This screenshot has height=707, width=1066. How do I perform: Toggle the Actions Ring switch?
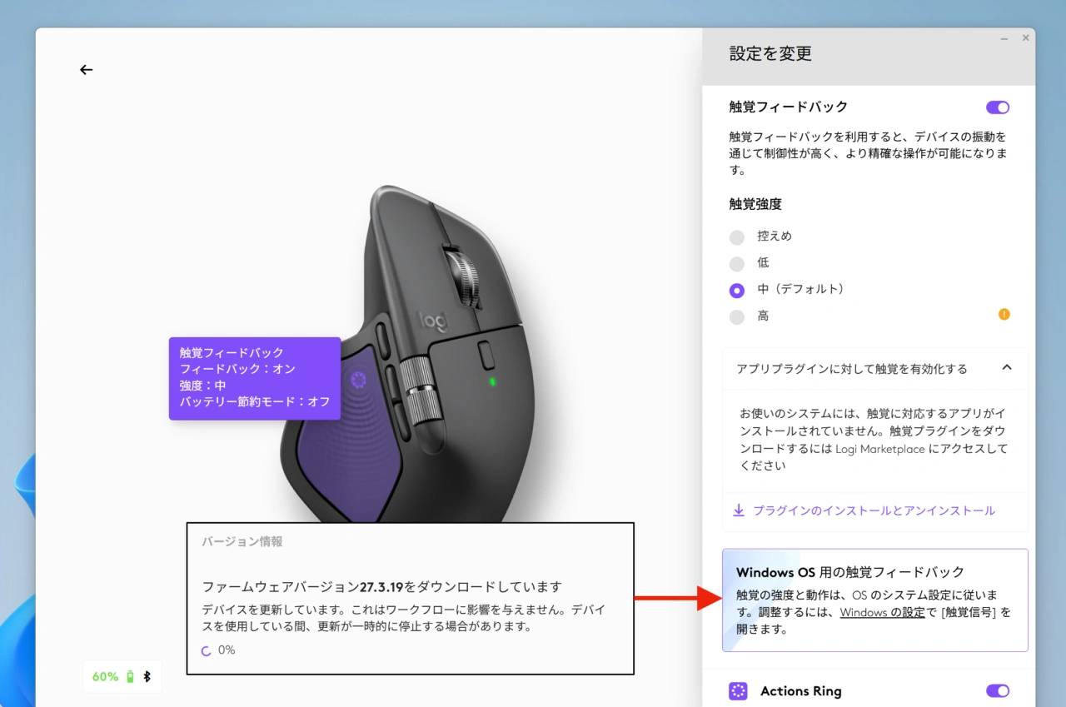point(998,691)
